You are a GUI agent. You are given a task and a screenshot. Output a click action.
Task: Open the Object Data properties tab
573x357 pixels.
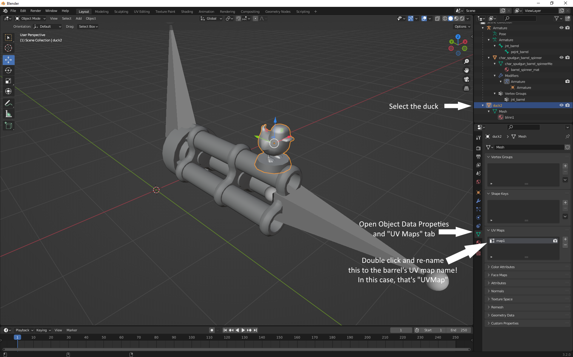point(478,234)
